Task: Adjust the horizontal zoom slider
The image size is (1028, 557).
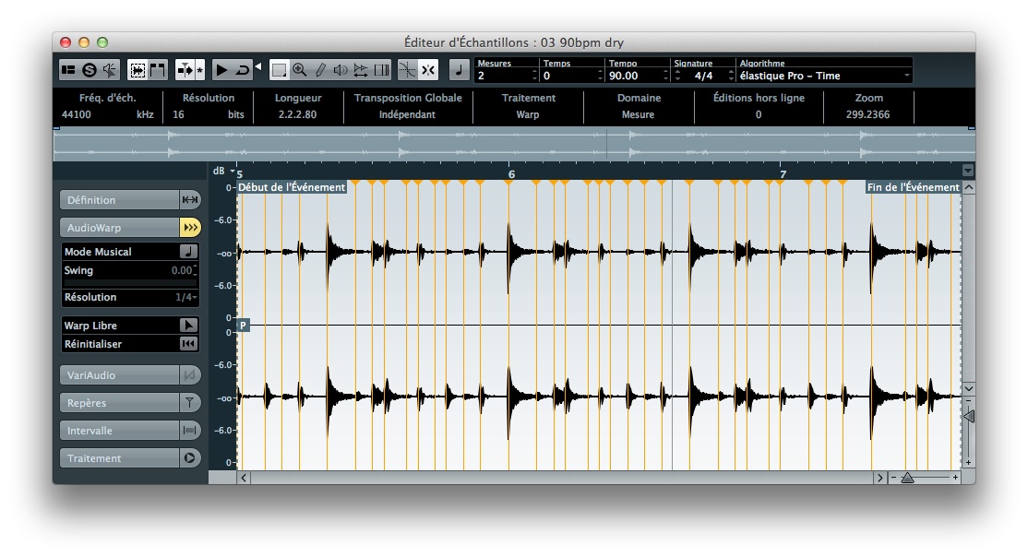Action: click(907, 478)
